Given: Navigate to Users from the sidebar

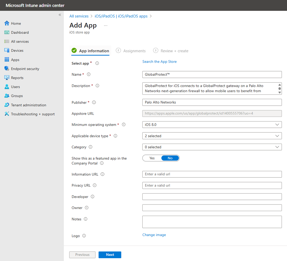Looking at the screenshot, I should [16, 86].
